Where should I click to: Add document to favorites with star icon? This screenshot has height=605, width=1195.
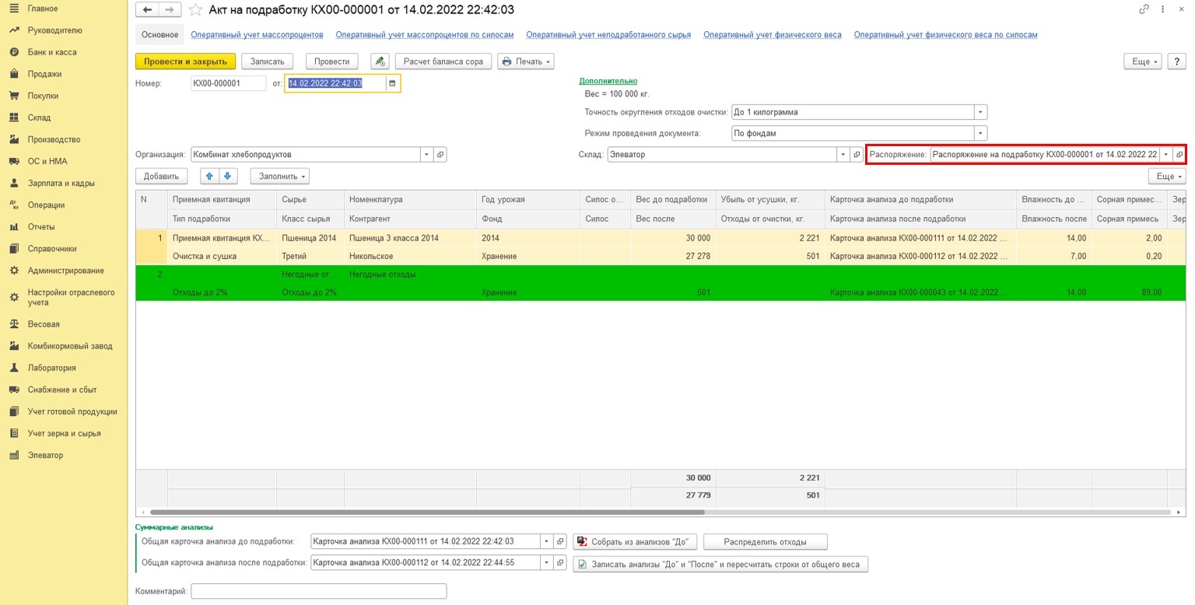[195, 10]
